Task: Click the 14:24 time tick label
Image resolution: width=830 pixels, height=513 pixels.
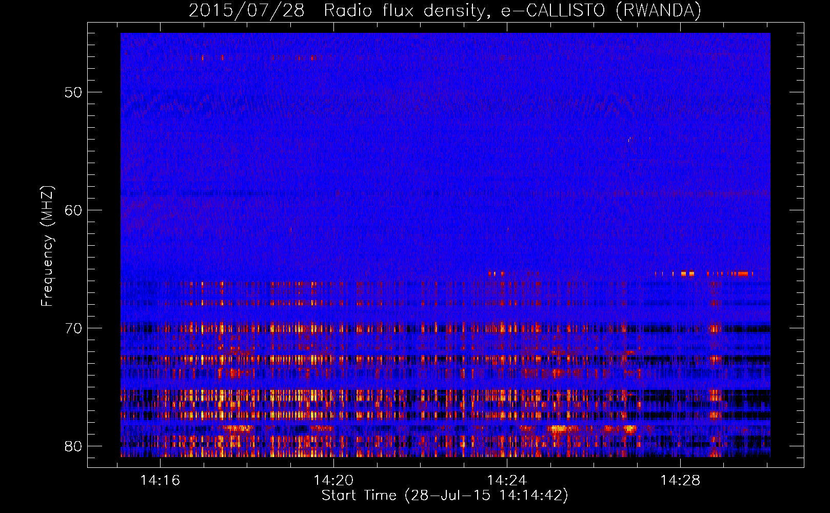Action: tap(507, 481)
